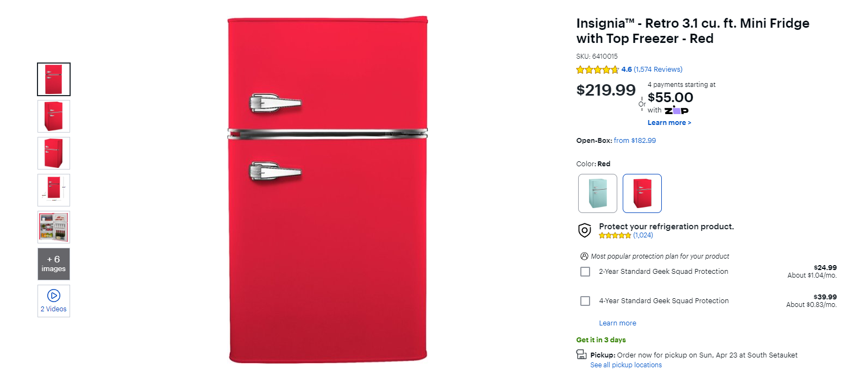
Task: Click Learn more under protection plans
Action: point(617,323)
